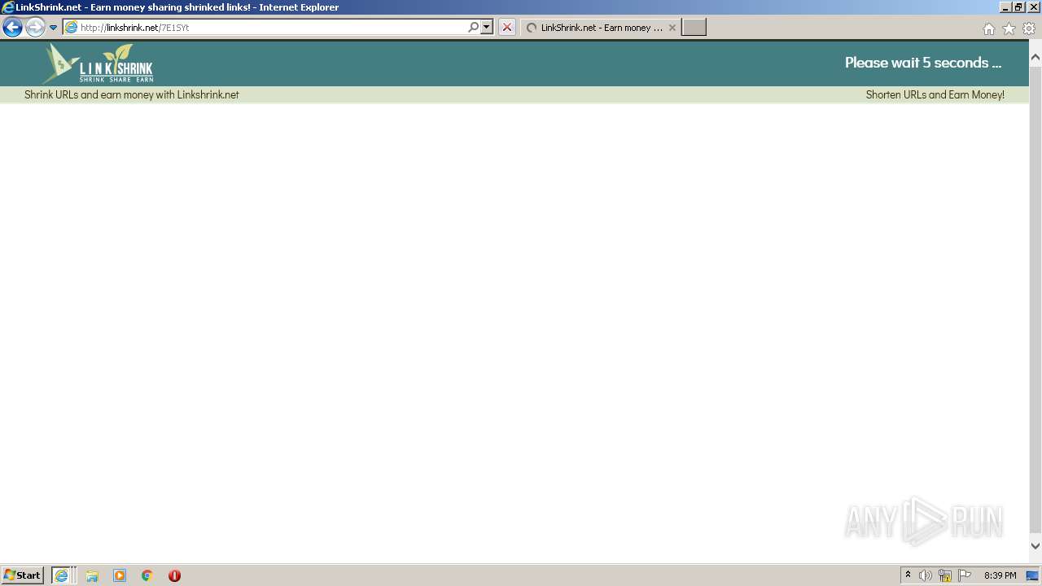Expand the address bar autocomplete dropdown
Image resolution: width=1042 pixels, height=586 pixels.
coord(487,28)
